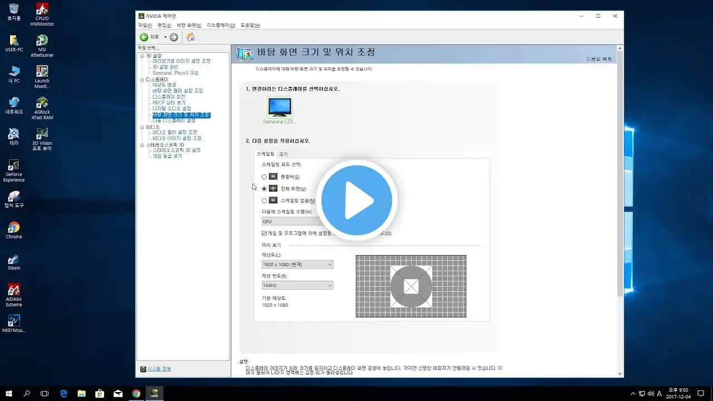The height and width of the screenshot is (401, 713).
Task: Open the 재생 빈도 144Hz dropdown
Action: (297, 285)
